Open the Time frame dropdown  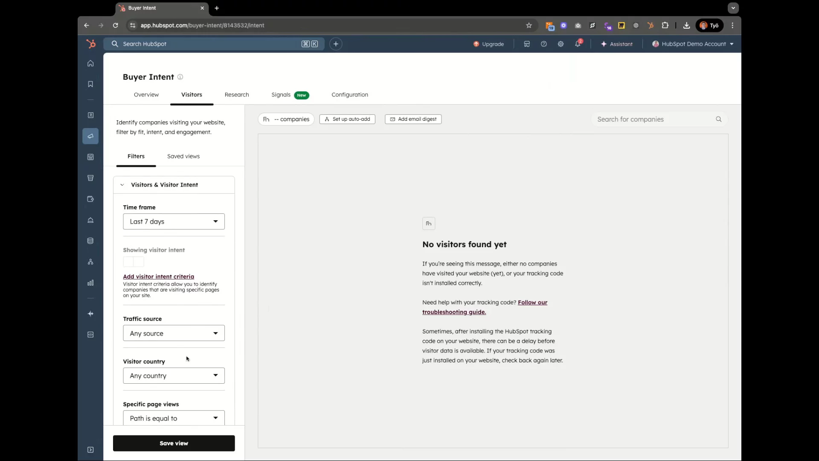pos(174,222)
